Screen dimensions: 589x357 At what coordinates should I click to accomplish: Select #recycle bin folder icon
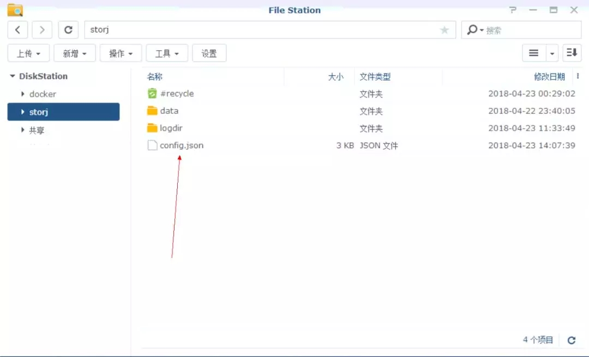click(x=152, y=93)
